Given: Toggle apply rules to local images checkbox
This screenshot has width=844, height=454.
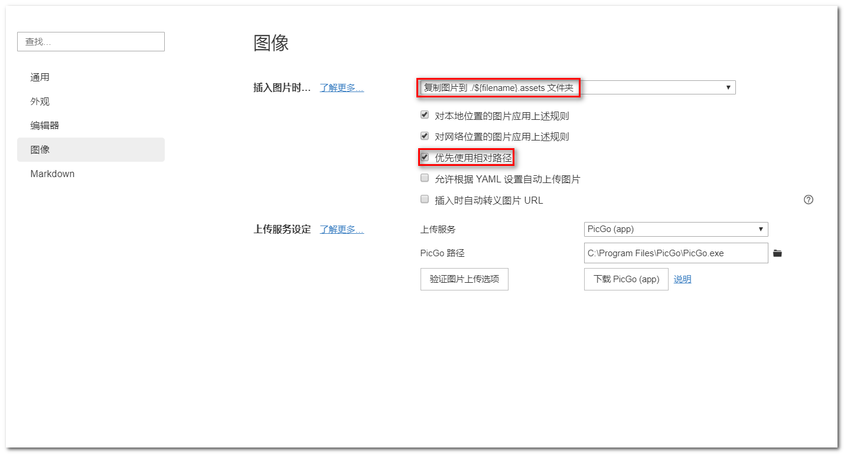Looking at the screenshot, I should pos(424,115).
